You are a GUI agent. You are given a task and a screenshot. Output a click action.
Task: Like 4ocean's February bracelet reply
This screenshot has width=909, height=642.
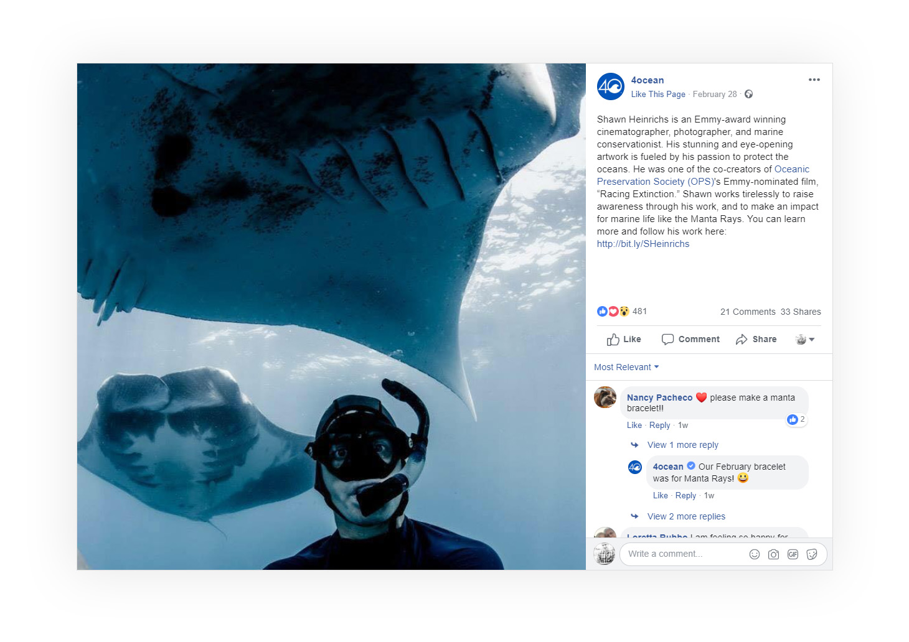pos(660,496)
